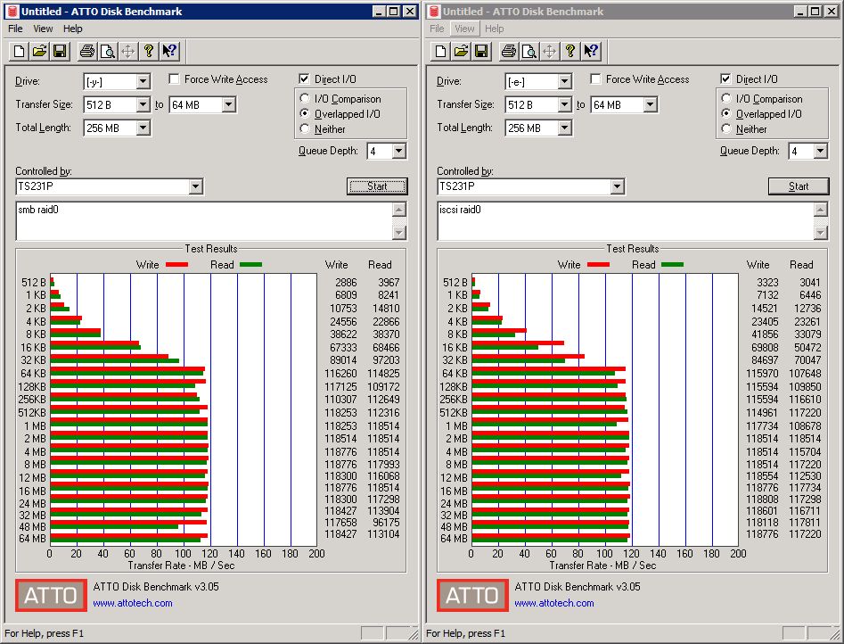Click move crosshair icon in right window toolbar
Screen dimensions: 844x644
coord(550,51)
